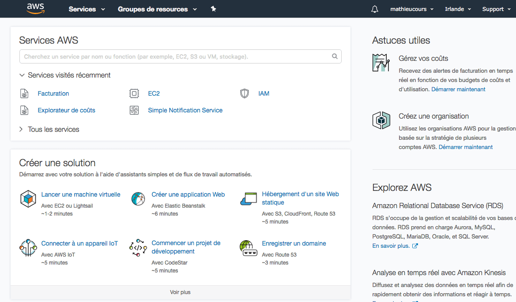The height and width of the screenshot is (302, 516).
Task: Click the search magnifier icon
Action: click(x=335, y=56)
